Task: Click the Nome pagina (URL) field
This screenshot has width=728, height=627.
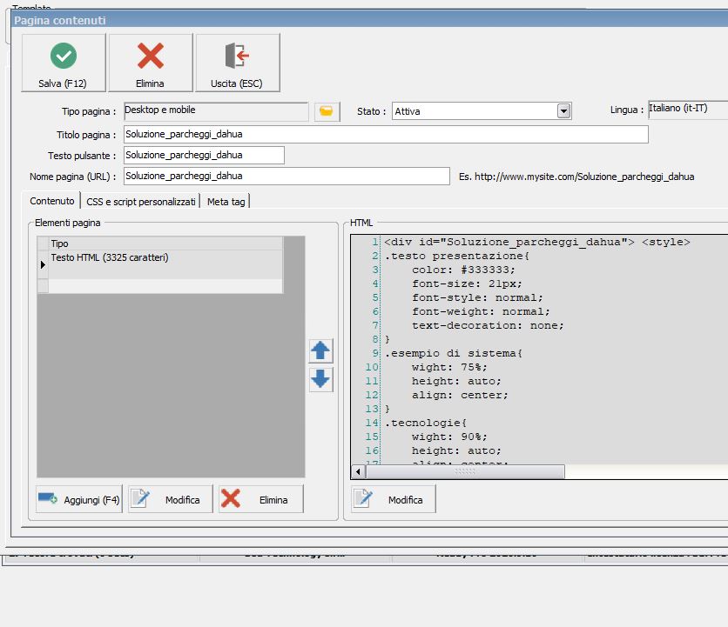Action: (x=286, y=177)
